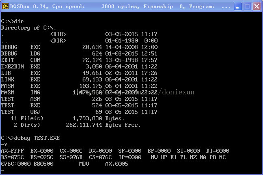Click date 14-04-2008

click(122, 47)
